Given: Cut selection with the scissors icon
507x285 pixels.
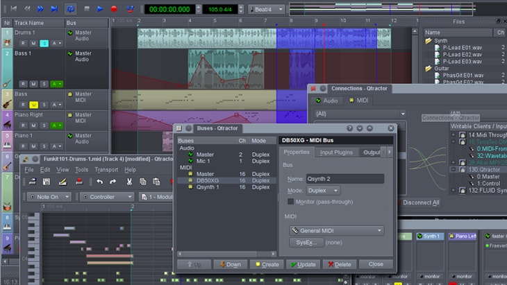Looking at the screenshot, I should [x=129, y=182].
